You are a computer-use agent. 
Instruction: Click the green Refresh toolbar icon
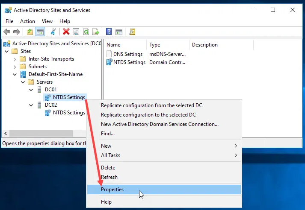click(86, 32)
